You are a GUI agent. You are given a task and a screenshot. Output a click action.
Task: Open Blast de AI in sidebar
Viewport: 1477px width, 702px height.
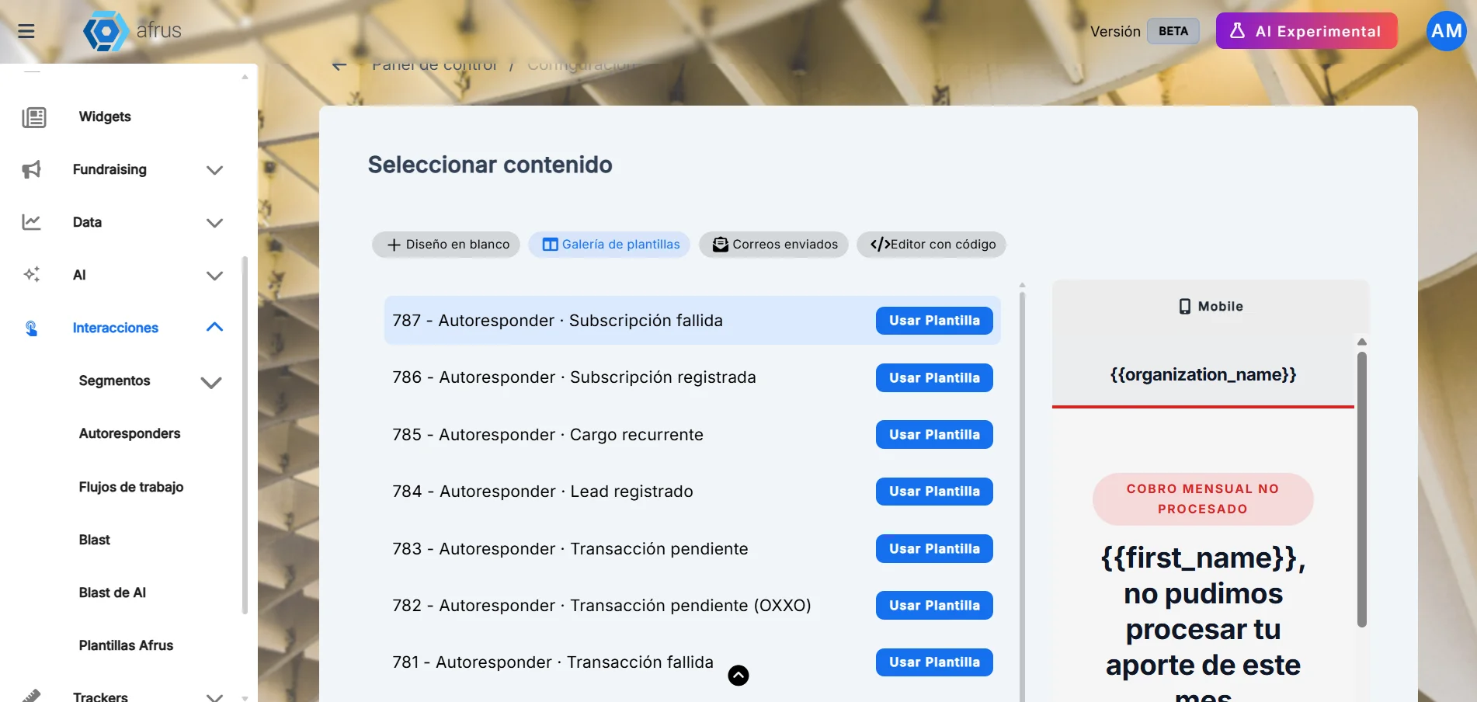pos(113,593)
